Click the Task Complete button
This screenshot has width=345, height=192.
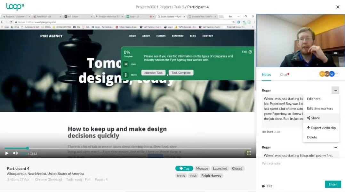(x=181, y=72)
